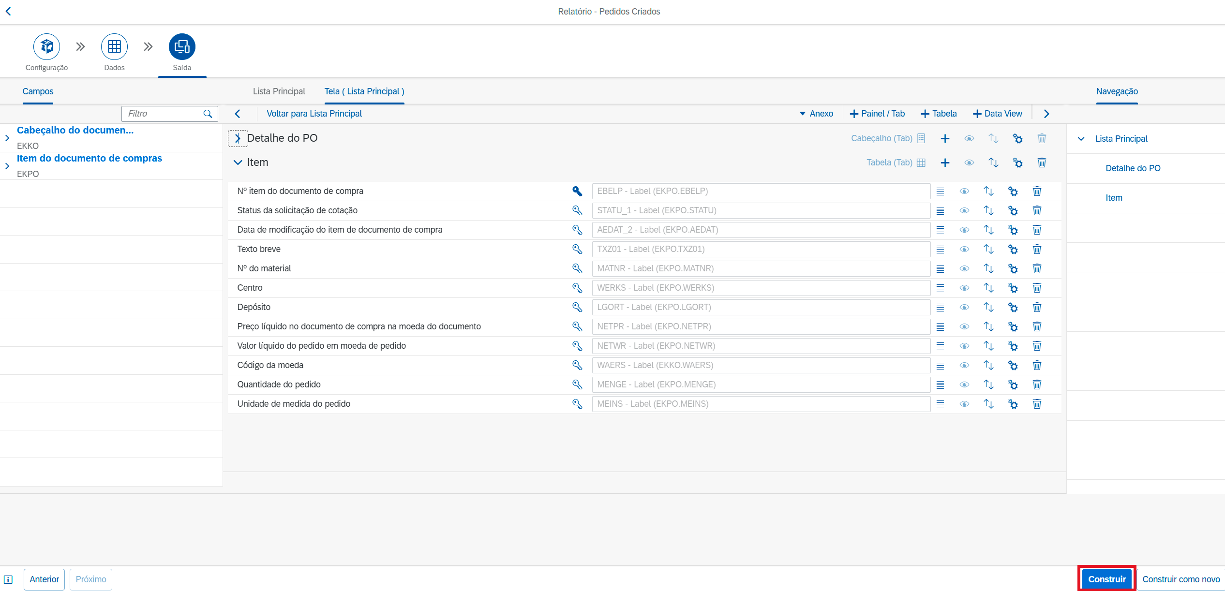The height and width of the screenshot is (591, 1225).
Task: Add field to Item table section
Action: point(945,163)
